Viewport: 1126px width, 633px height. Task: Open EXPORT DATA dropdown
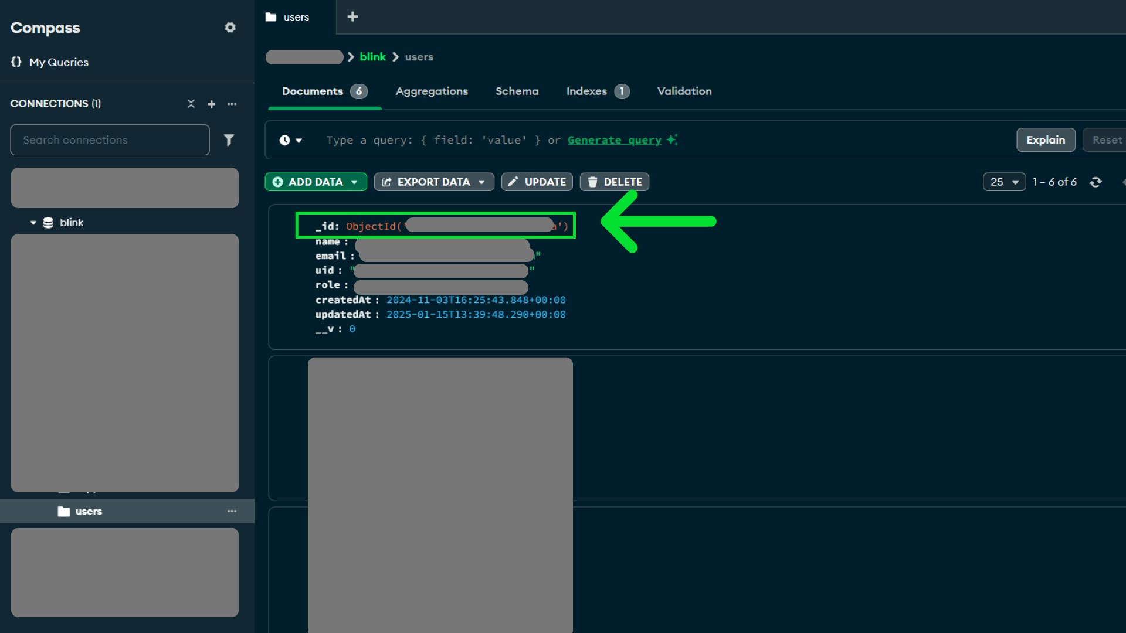click(434, 182)
